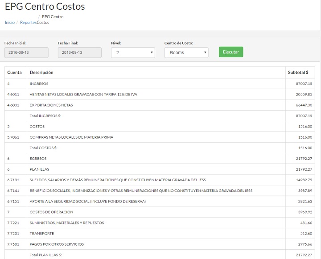Viewport: 321px width, 259px height.
Task: Click the Descripción column header
Action: [41, 72]
